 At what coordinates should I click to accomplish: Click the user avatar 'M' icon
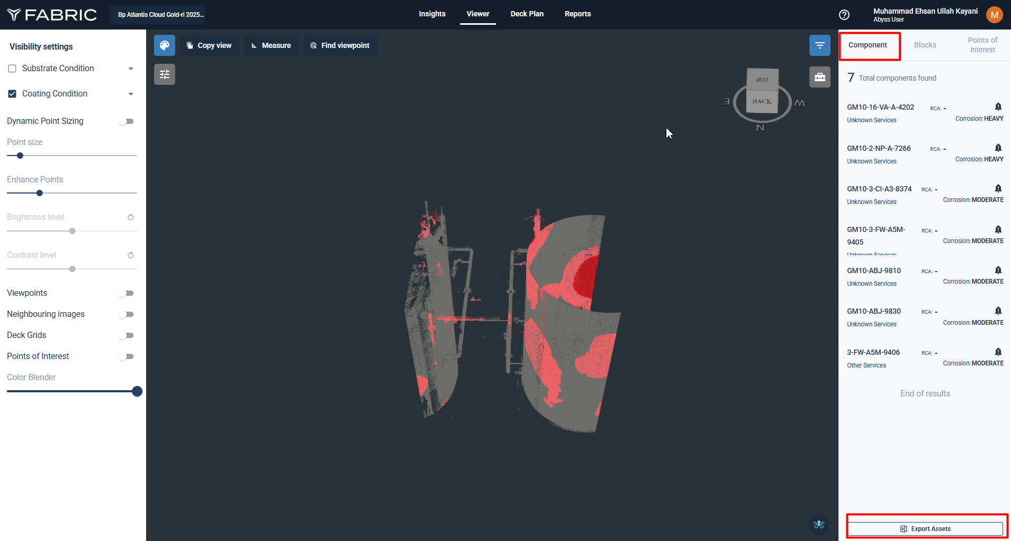tap(994, 15)
